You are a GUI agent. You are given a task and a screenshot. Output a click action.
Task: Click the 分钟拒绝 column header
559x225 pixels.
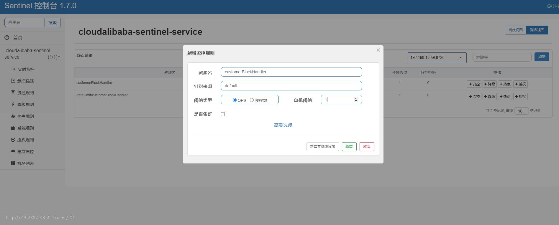pos(428,72)
